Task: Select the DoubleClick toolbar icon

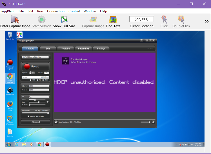Action: [x=181, y=19]
